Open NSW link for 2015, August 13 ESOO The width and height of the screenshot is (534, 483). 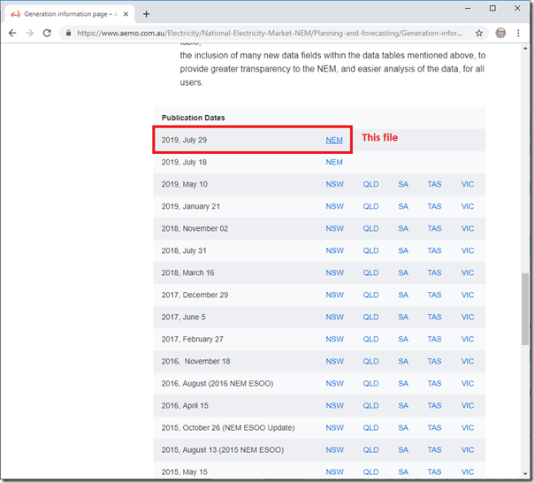(x=335, y=450)
